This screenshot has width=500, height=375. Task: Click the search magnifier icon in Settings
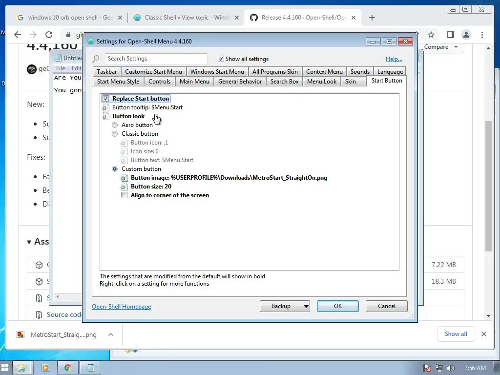[96, 59]
